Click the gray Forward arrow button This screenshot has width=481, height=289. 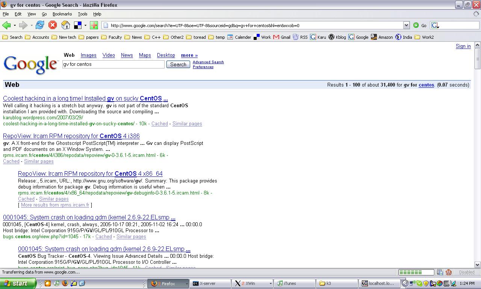(23, 25)
